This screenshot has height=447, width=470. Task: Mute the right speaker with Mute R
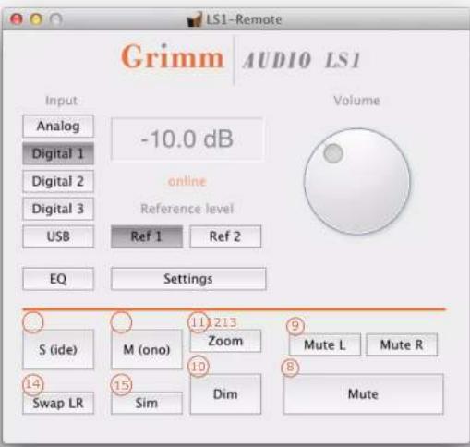pos(402,344)
